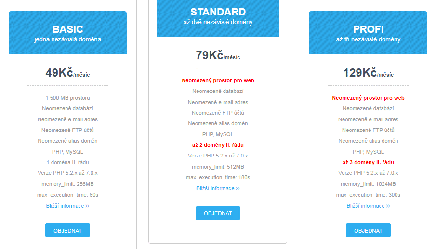The width and height of the screenshot is (436, 249).
Task: Click the BASIC plan header banner
Action: coord(67,33)
